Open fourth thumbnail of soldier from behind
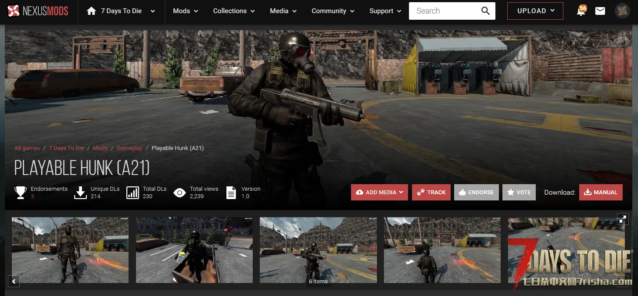The height and width of the screenshot is (296, 638). (442, 250)
